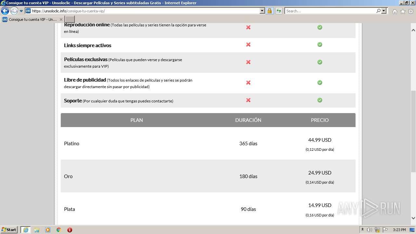
Task: Click the 0,12 USD por día note
Action: 320,149
